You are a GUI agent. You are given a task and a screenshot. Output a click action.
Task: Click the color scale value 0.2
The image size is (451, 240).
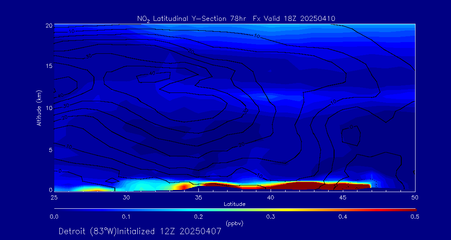click(x=198, y=217)
